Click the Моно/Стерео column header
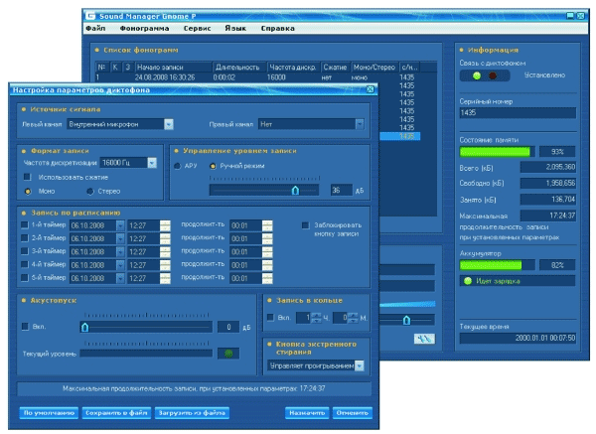 374,68
